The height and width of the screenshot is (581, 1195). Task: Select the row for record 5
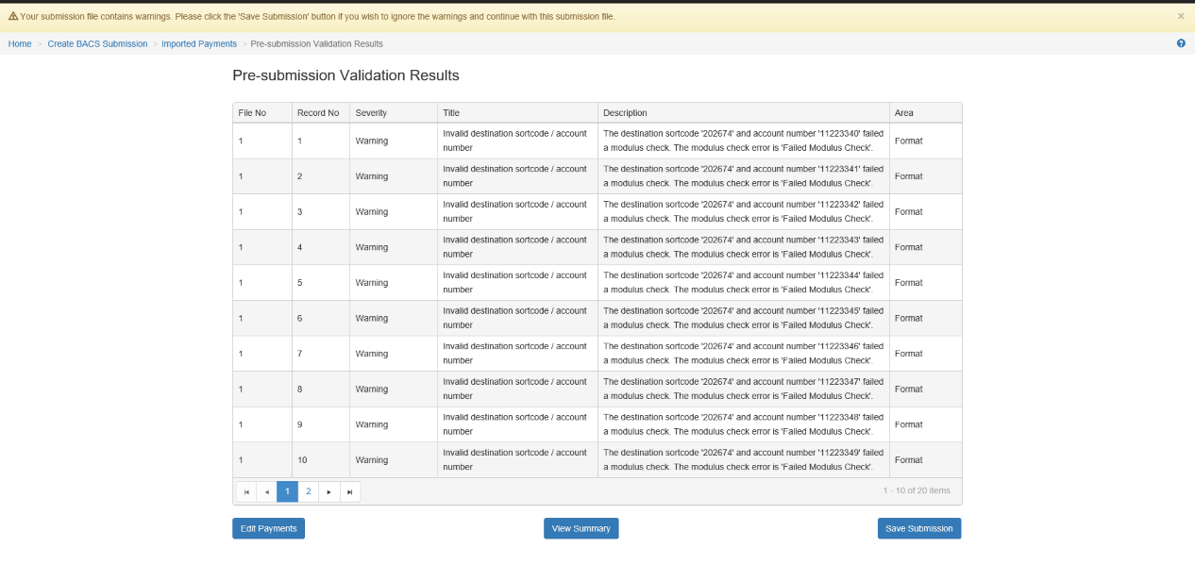pyautogui.click(x=597, y=283)
